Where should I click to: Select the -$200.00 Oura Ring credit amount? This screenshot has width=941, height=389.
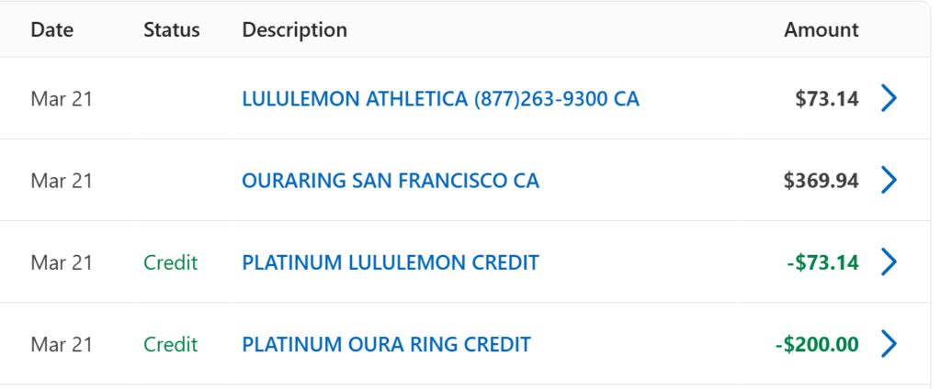816,345
